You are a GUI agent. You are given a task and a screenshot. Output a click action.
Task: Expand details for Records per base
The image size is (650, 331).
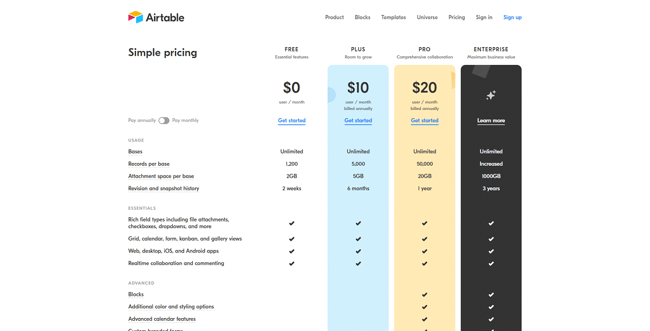click(148, 164)
